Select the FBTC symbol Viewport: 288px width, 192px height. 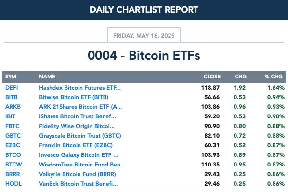pos(13,126)
